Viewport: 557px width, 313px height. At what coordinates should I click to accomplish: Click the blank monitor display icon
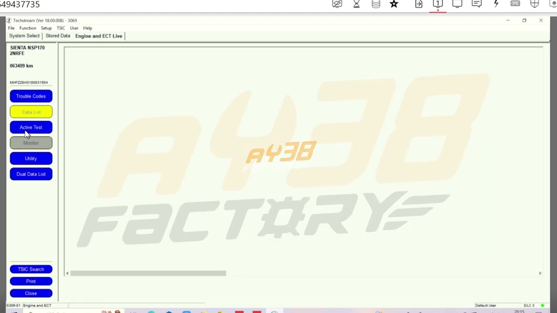click(457, 4)
